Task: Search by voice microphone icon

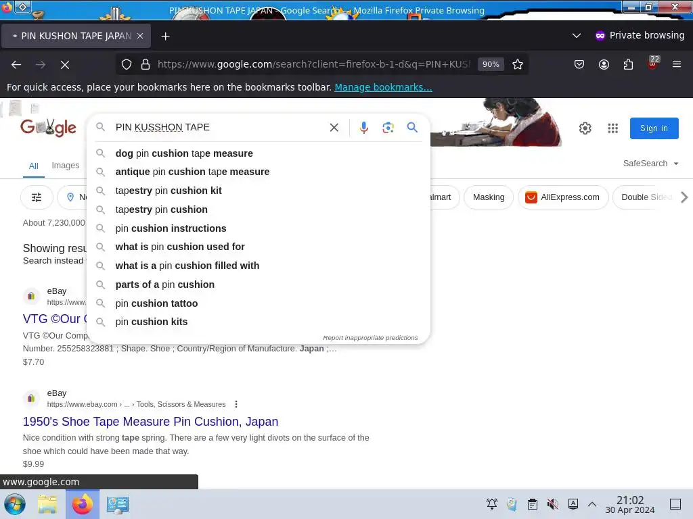Action: [x=363, y=128]
